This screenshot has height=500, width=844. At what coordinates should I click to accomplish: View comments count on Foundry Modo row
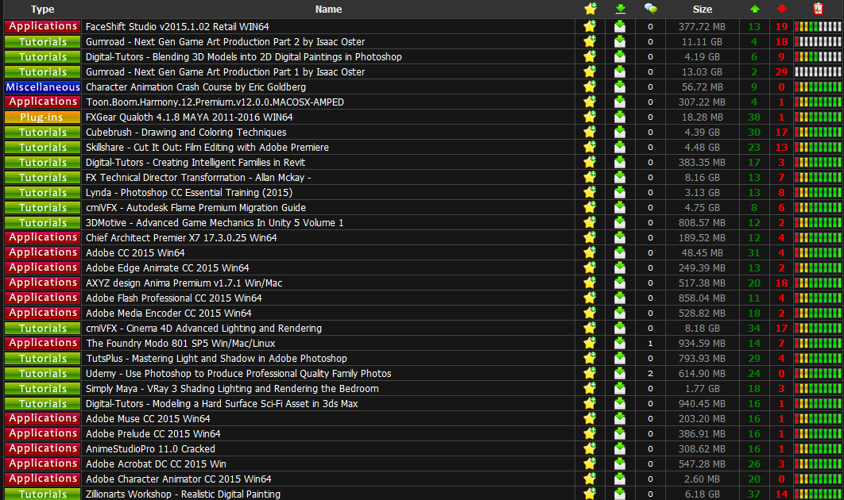[x=650, y=343]
